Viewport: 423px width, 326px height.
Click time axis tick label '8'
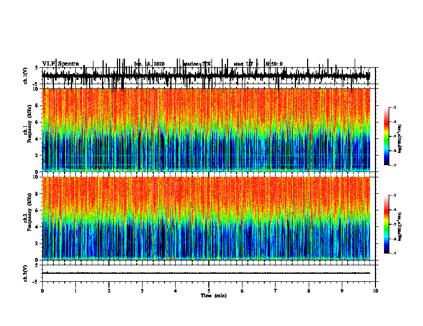pyautogui.click(x=309, y=291)
